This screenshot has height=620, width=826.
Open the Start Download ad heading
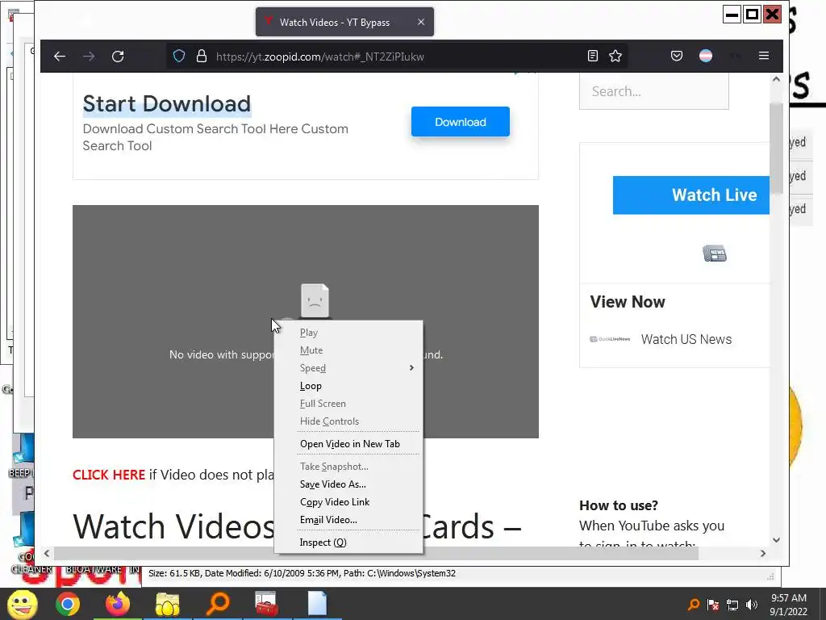166,104
